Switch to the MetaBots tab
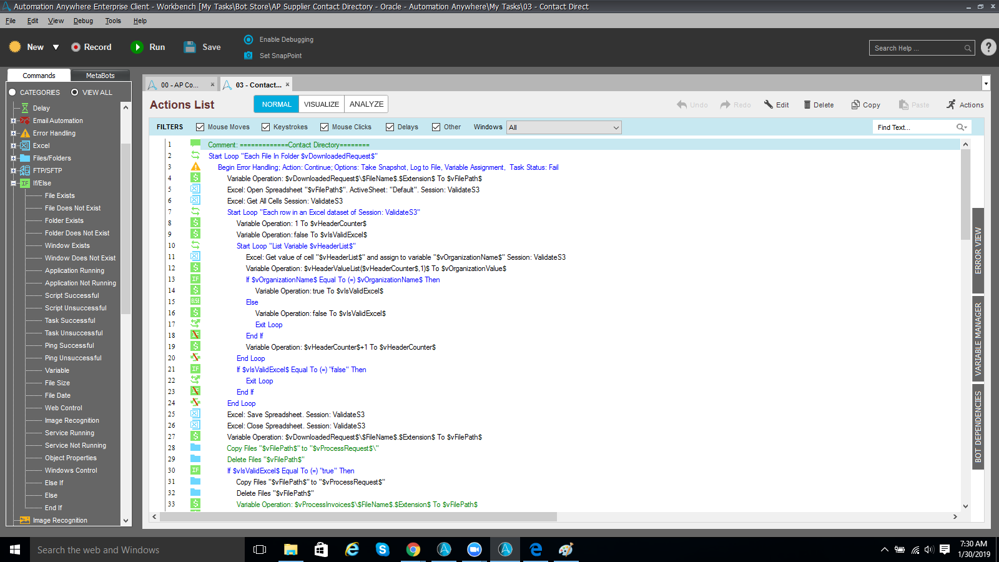Viewport: 999px width, 562px height. pyautogui.click(x=101, y=76)
